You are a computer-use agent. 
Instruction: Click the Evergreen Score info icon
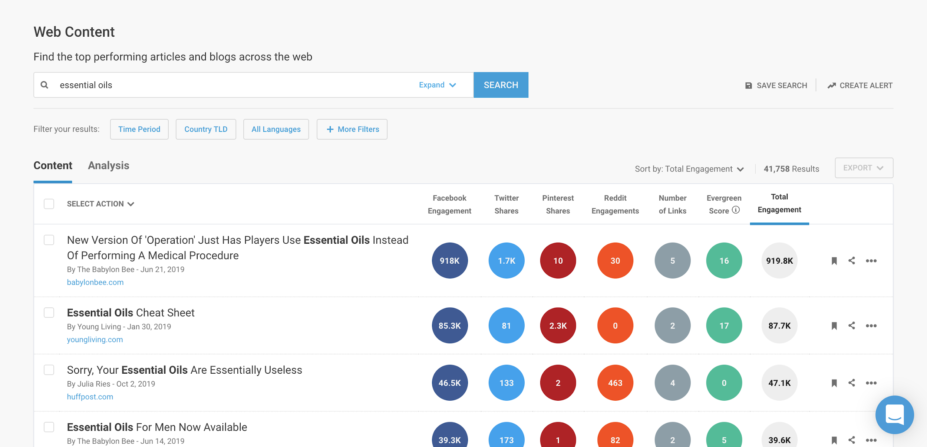click(736, 210)
